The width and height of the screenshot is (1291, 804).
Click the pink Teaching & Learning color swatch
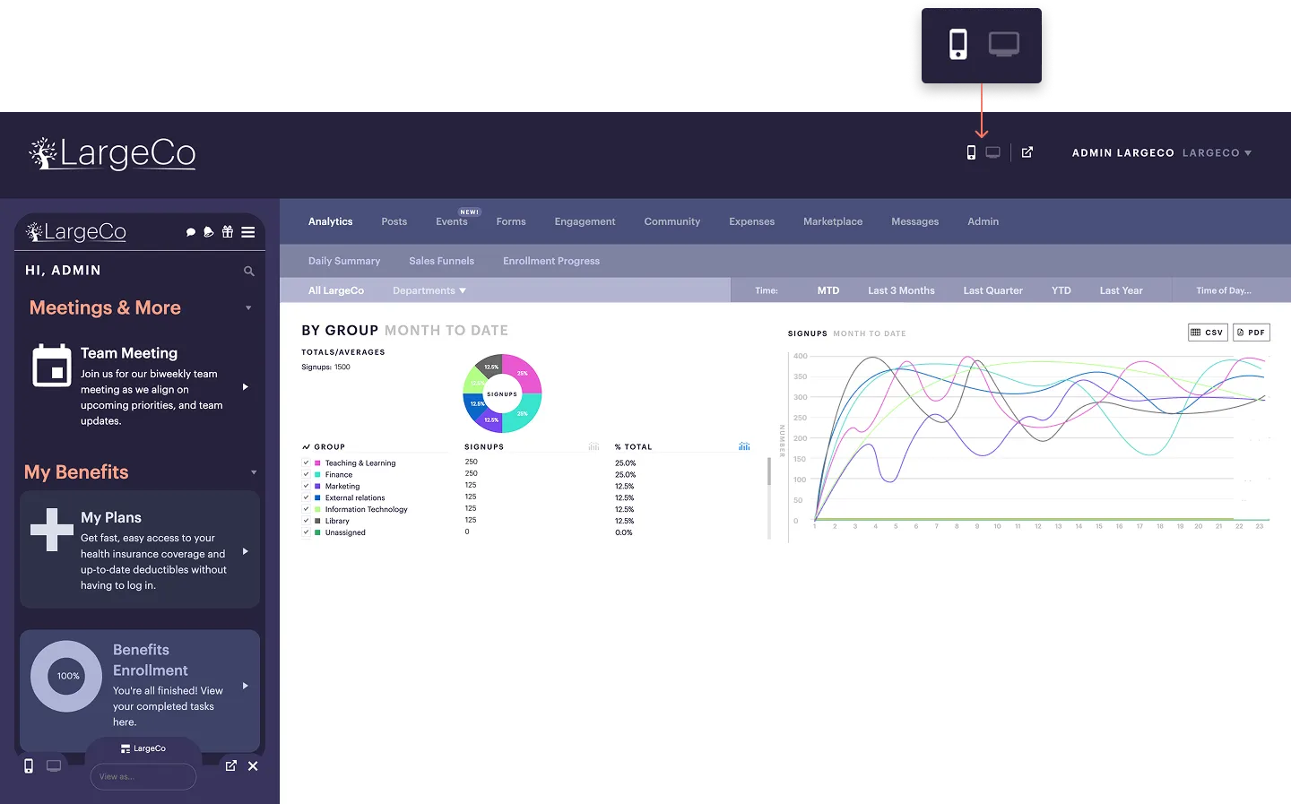coord(317,463)
